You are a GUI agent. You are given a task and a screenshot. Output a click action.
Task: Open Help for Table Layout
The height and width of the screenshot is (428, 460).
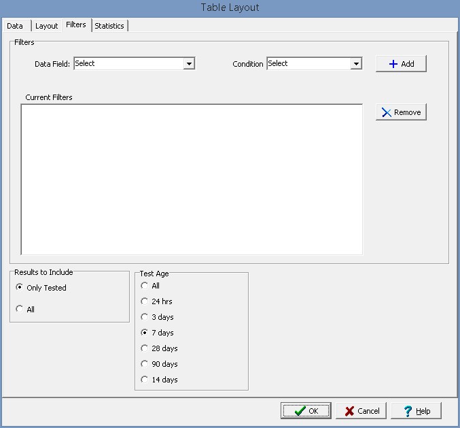coord(416,411)
